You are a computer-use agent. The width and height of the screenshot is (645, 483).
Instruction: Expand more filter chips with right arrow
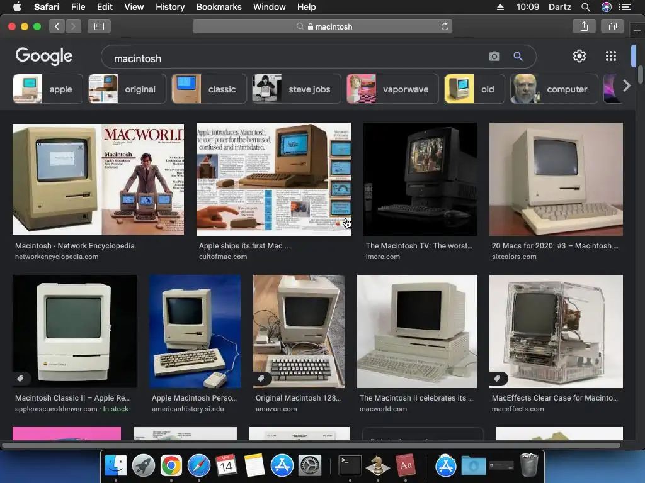pyautogui.click(x=627, y=86)
